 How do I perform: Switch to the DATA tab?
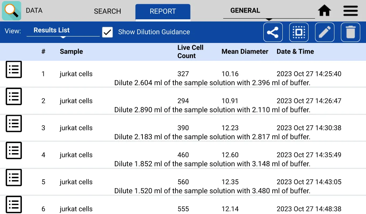[x=34, y=11]
